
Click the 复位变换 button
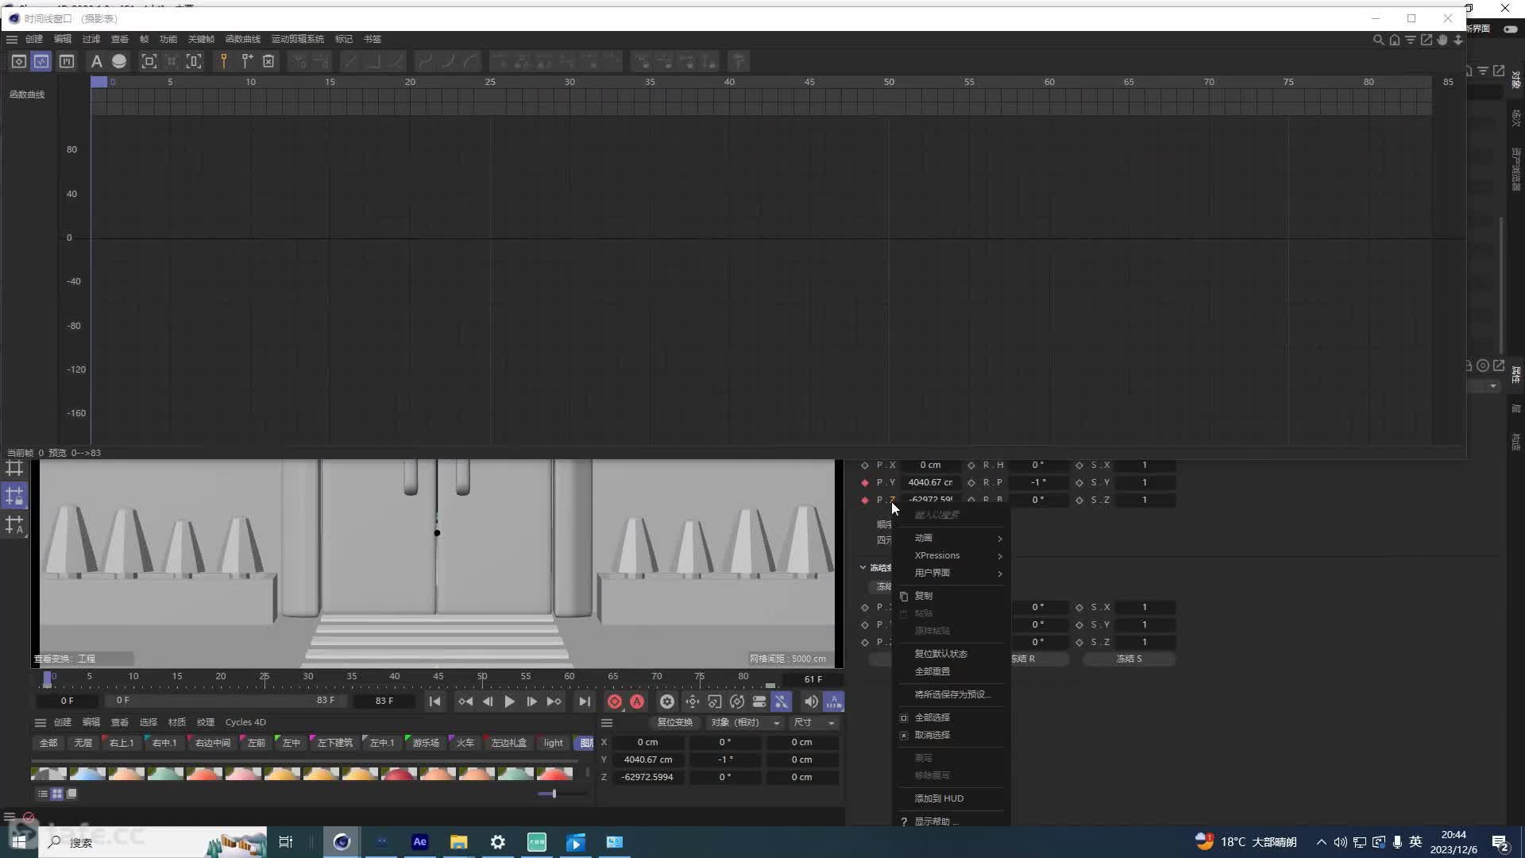(x=674, y=722)
